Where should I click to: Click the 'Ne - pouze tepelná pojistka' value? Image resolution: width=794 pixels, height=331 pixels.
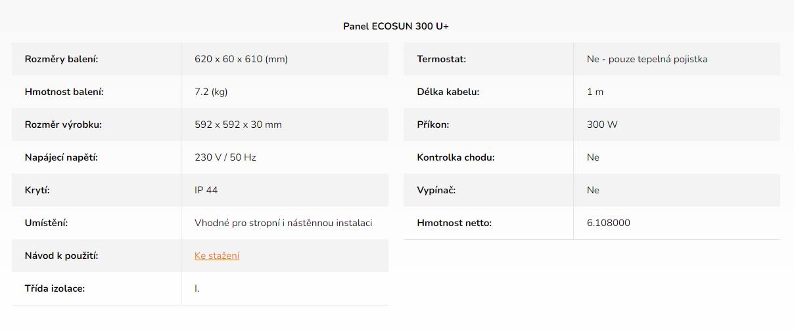coord(647,59)
